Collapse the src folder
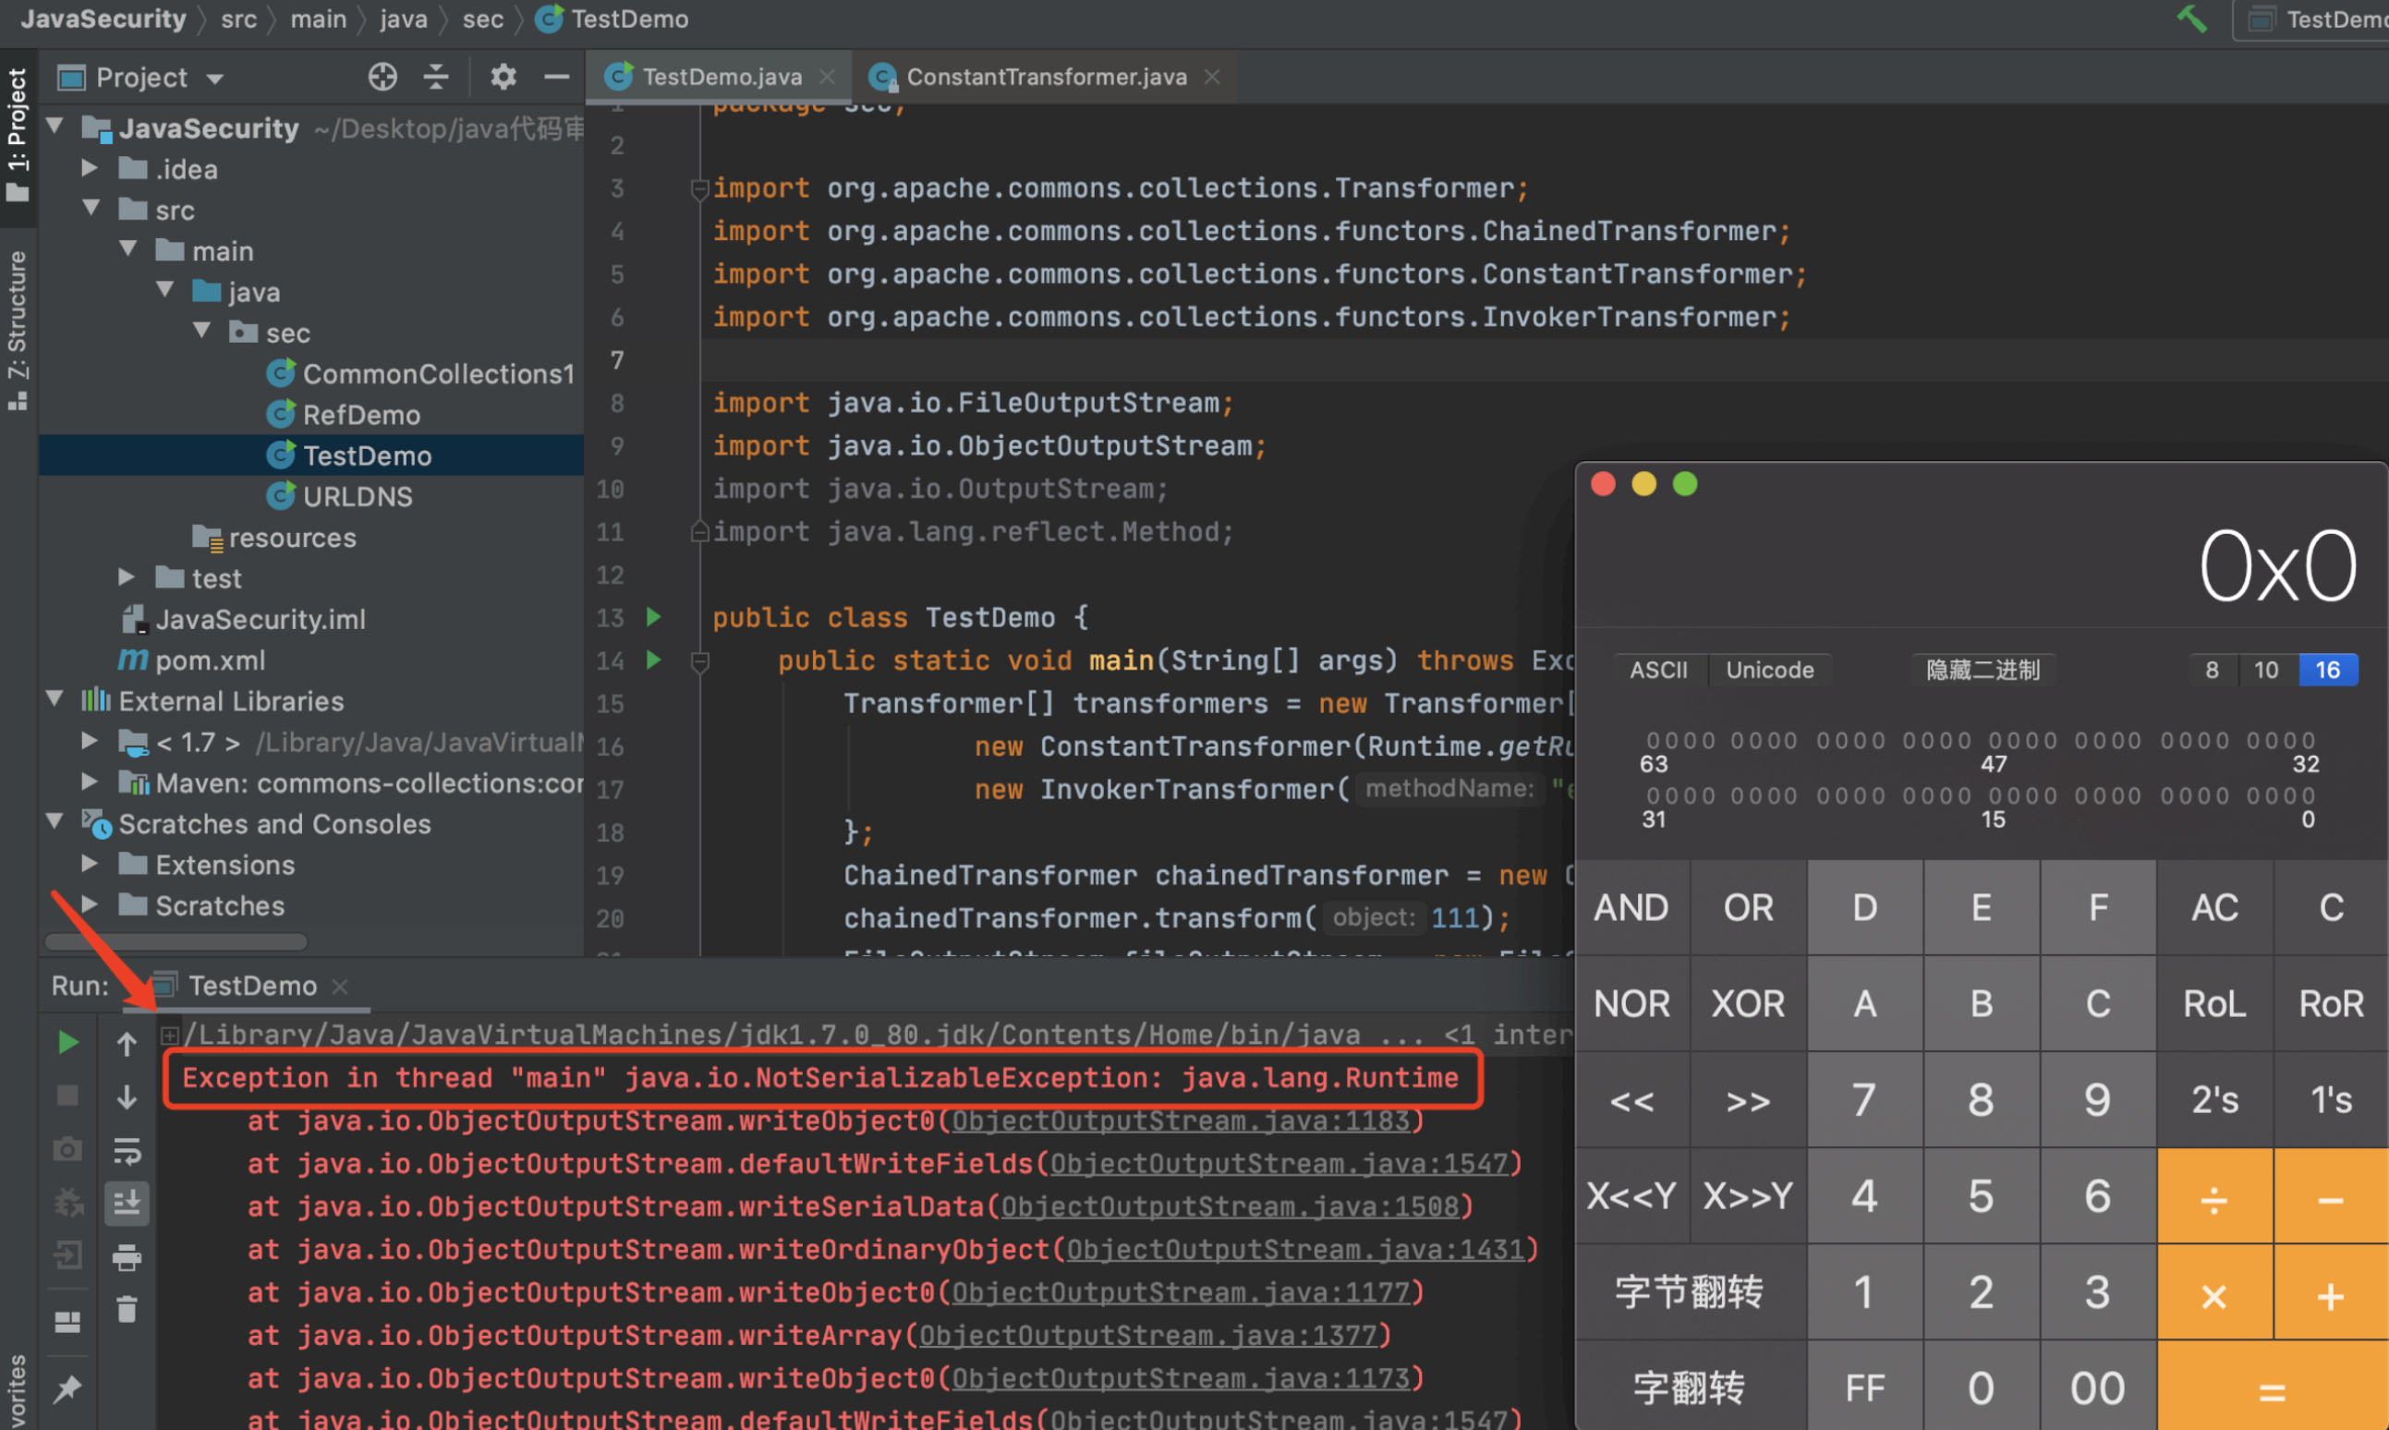Viewport: 2389px width, 1430px height. (x=92, y=208)
